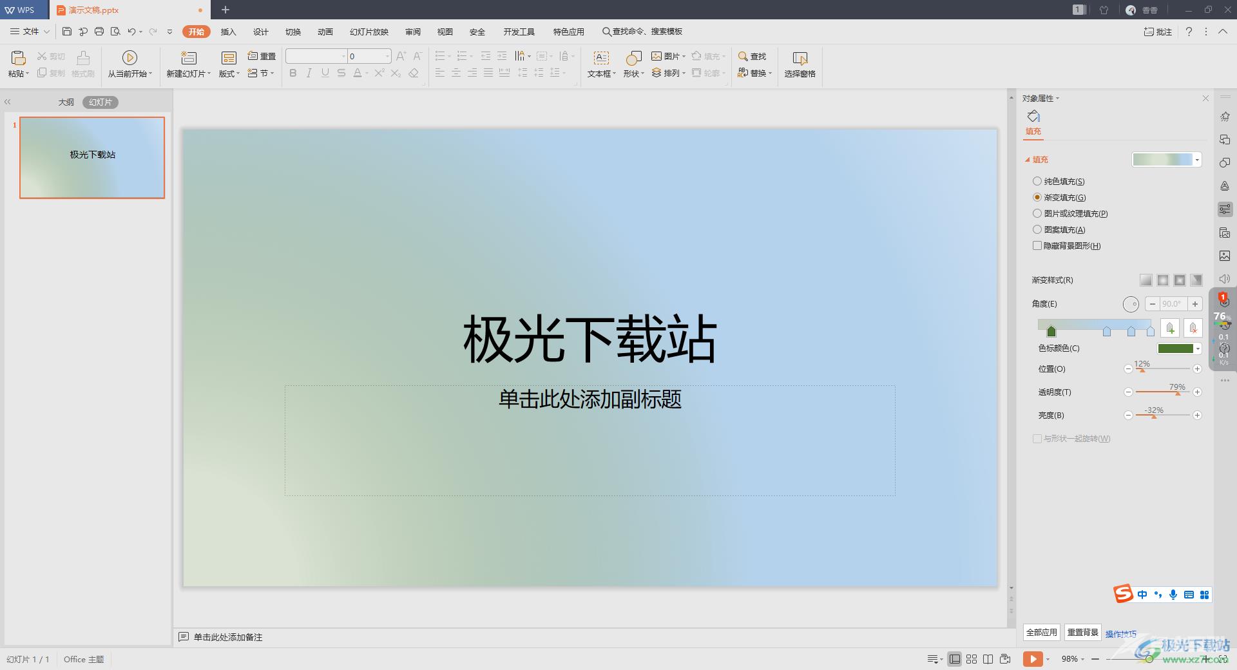Screen dimensions: 1237x670
Task: Click the 亮度 brightness slider
Action: pos(1162,416)
